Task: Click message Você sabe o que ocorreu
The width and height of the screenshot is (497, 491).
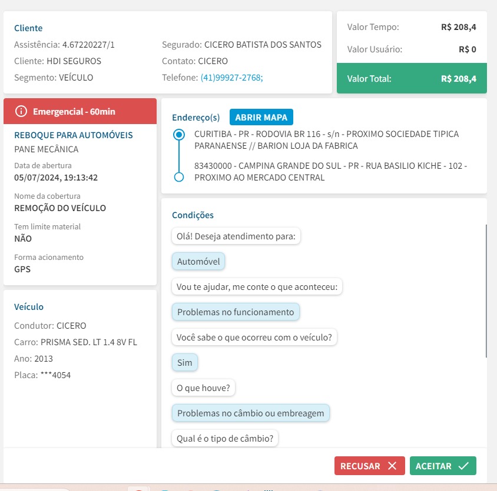Action: pos(254,337)
